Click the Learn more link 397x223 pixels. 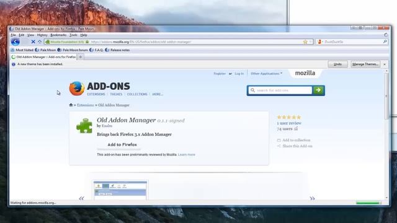click(187, 154)
